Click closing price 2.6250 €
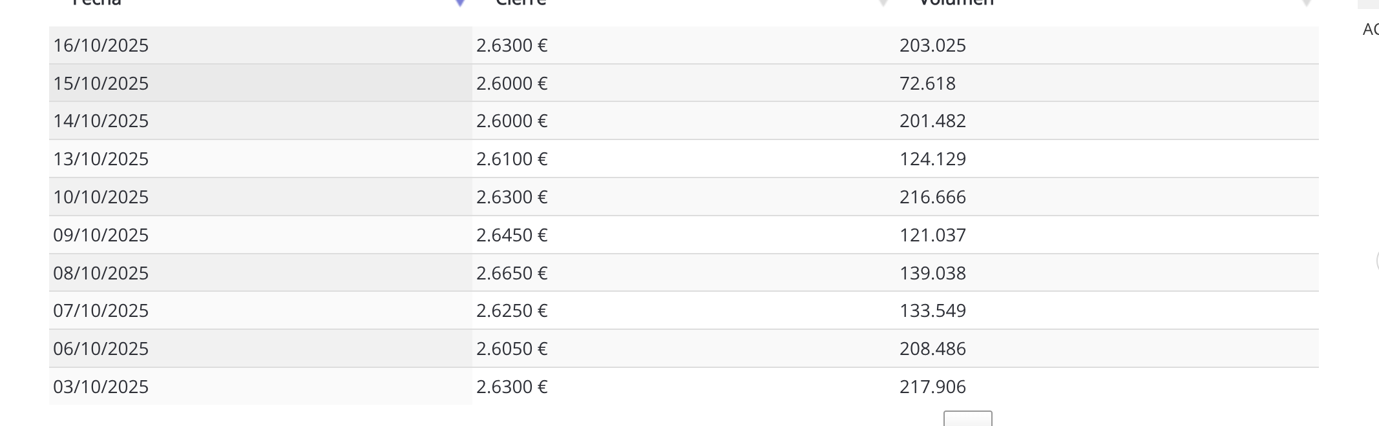The height and width of the screenshot is (426, 1379). click(x=512, y=310)
